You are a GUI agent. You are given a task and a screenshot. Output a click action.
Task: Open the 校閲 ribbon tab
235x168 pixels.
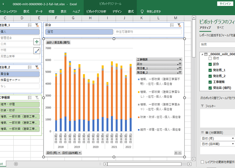[51, 11]
